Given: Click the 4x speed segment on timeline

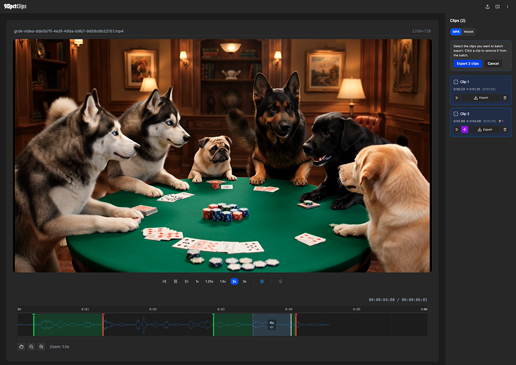Looking at the screenshot, I should pyautogui.click(x=272, y=324).
